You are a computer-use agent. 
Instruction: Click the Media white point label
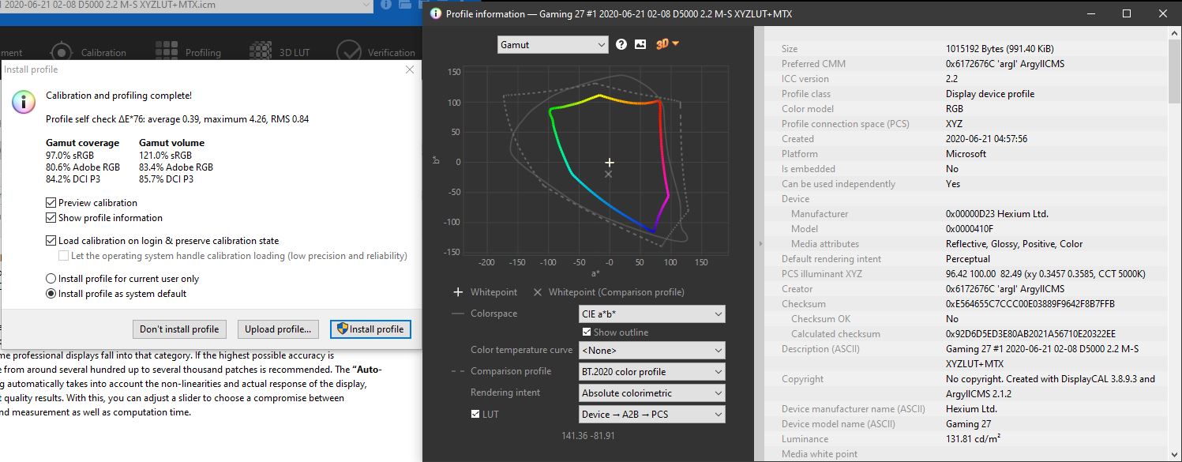coord(820,454)
